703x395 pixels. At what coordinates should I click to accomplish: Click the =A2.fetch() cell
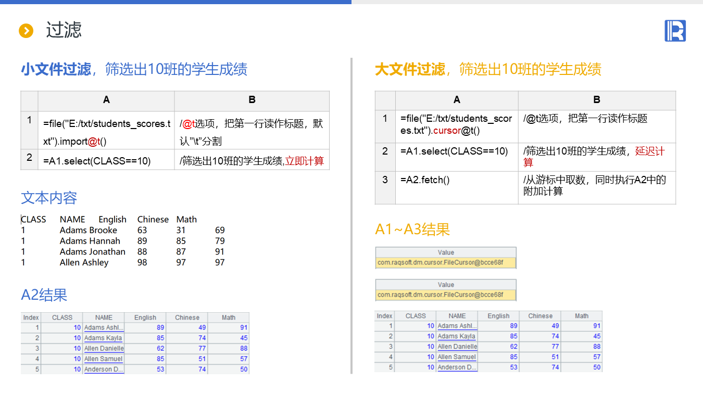pos(456,180)
